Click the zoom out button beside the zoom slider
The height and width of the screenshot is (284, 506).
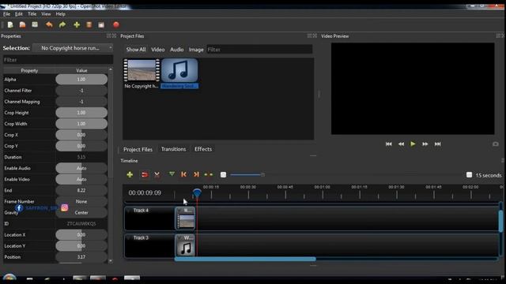223,174
